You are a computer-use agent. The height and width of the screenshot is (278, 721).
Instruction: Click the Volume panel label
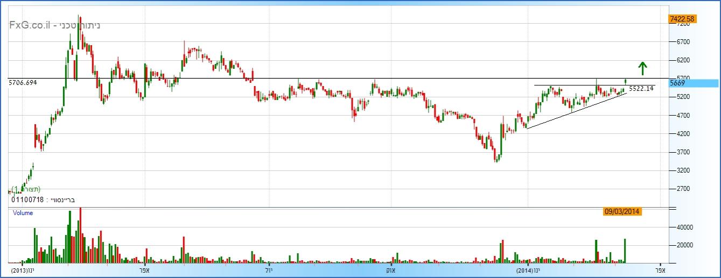[x=23, y=213]
